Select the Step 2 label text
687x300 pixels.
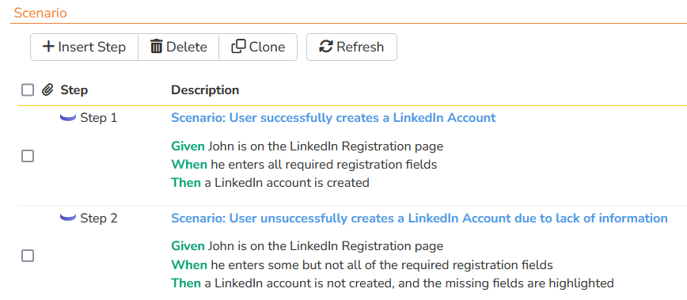[99, 218]
